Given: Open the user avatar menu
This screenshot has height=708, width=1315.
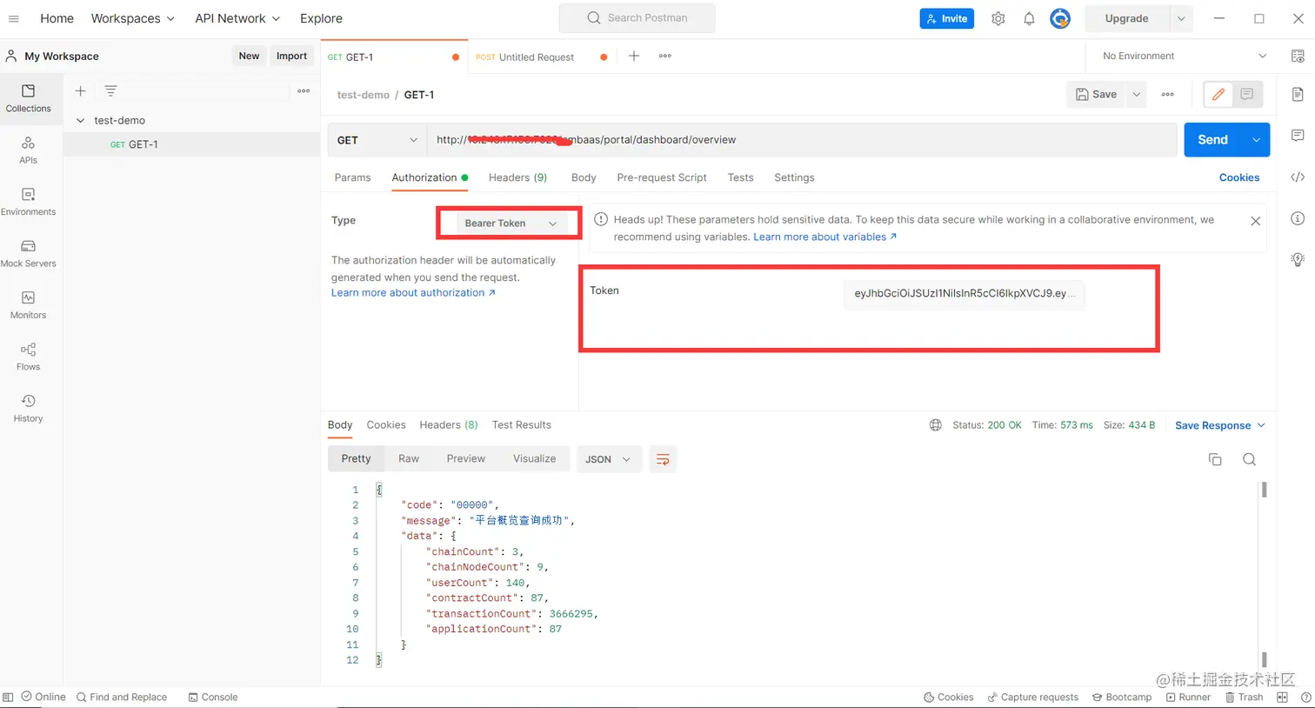Looking at the screenshot, I should point(1060,18).
